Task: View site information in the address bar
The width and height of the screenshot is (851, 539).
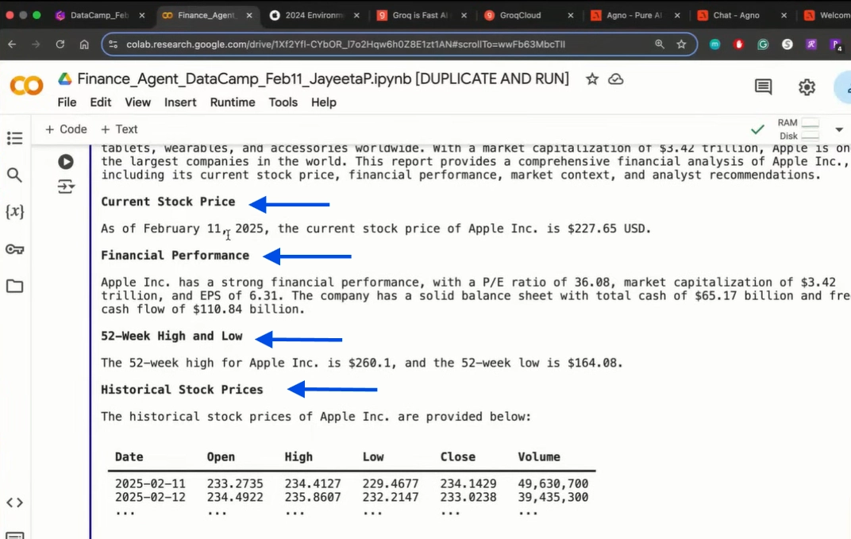Action: 113,44
